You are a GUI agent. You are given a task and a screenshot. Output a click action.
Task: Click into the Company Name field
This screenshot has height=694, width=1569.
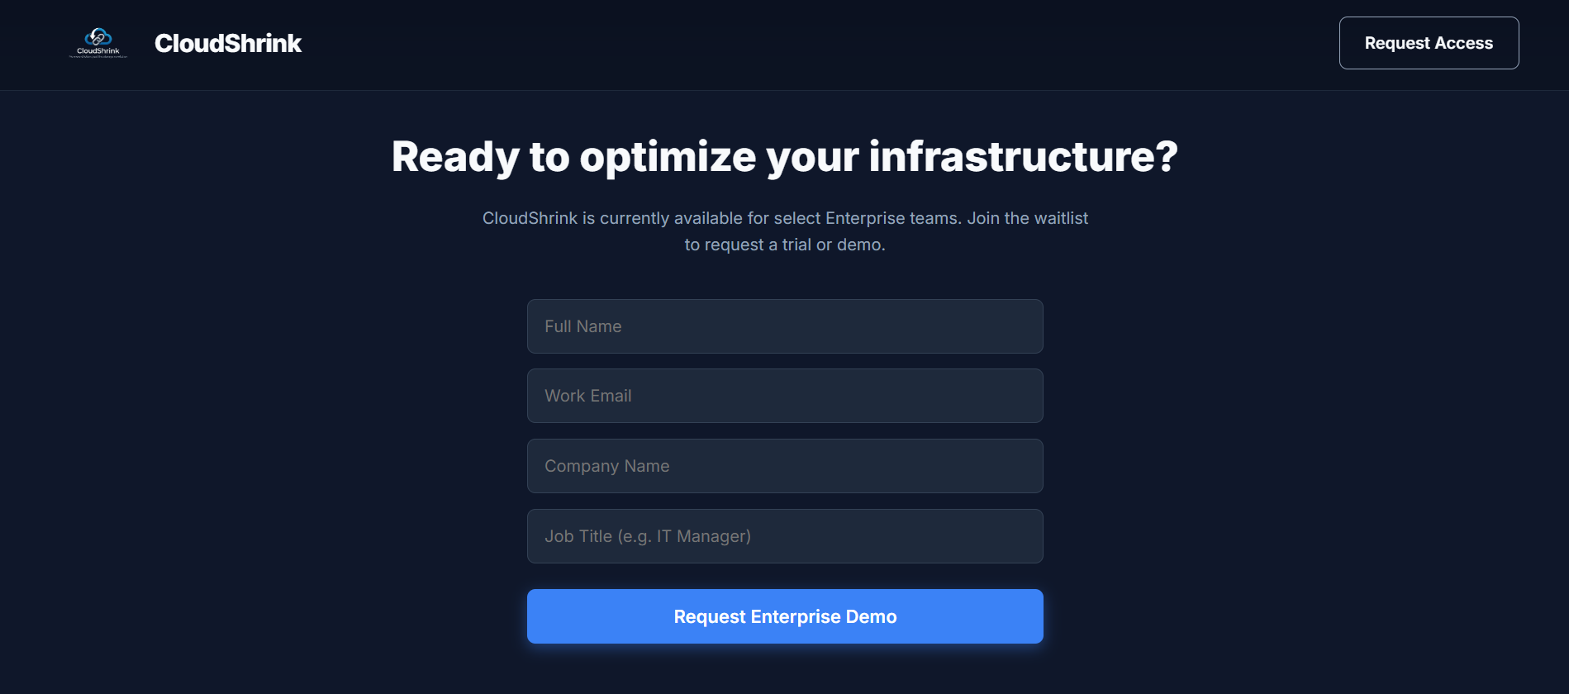tap(785, 466)
